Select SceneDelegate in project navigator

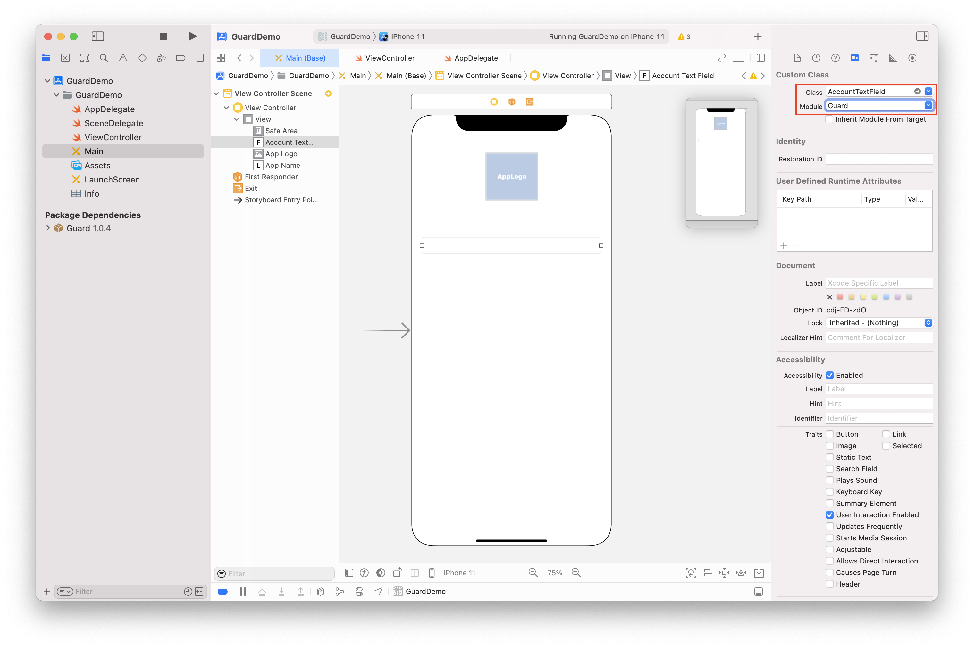click(x=114, y=123)
